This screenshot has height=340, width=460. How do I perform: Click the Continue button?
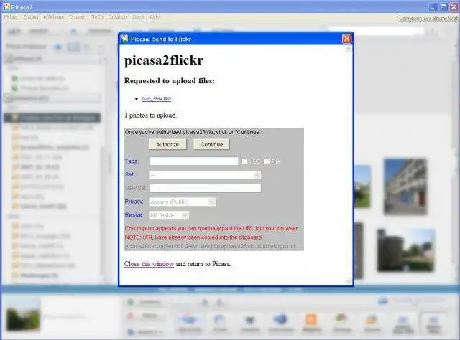coord(211,144)
